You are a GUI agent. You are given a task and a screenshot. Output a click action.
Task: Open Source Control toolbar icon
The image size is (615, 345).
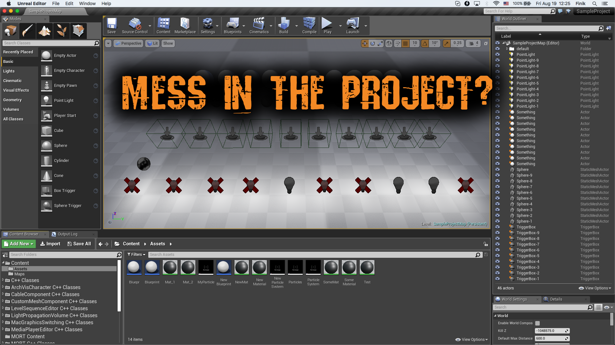[x=135, y=26]
